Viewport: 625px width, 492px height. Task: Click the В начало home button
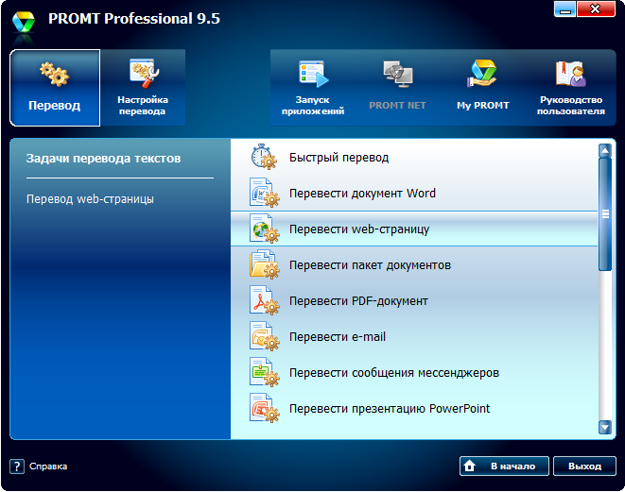[504, 466]
